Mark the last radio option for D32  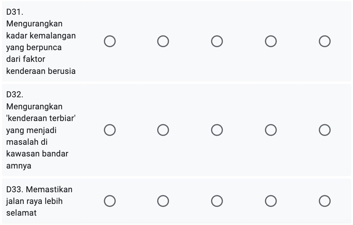(325, 130)
